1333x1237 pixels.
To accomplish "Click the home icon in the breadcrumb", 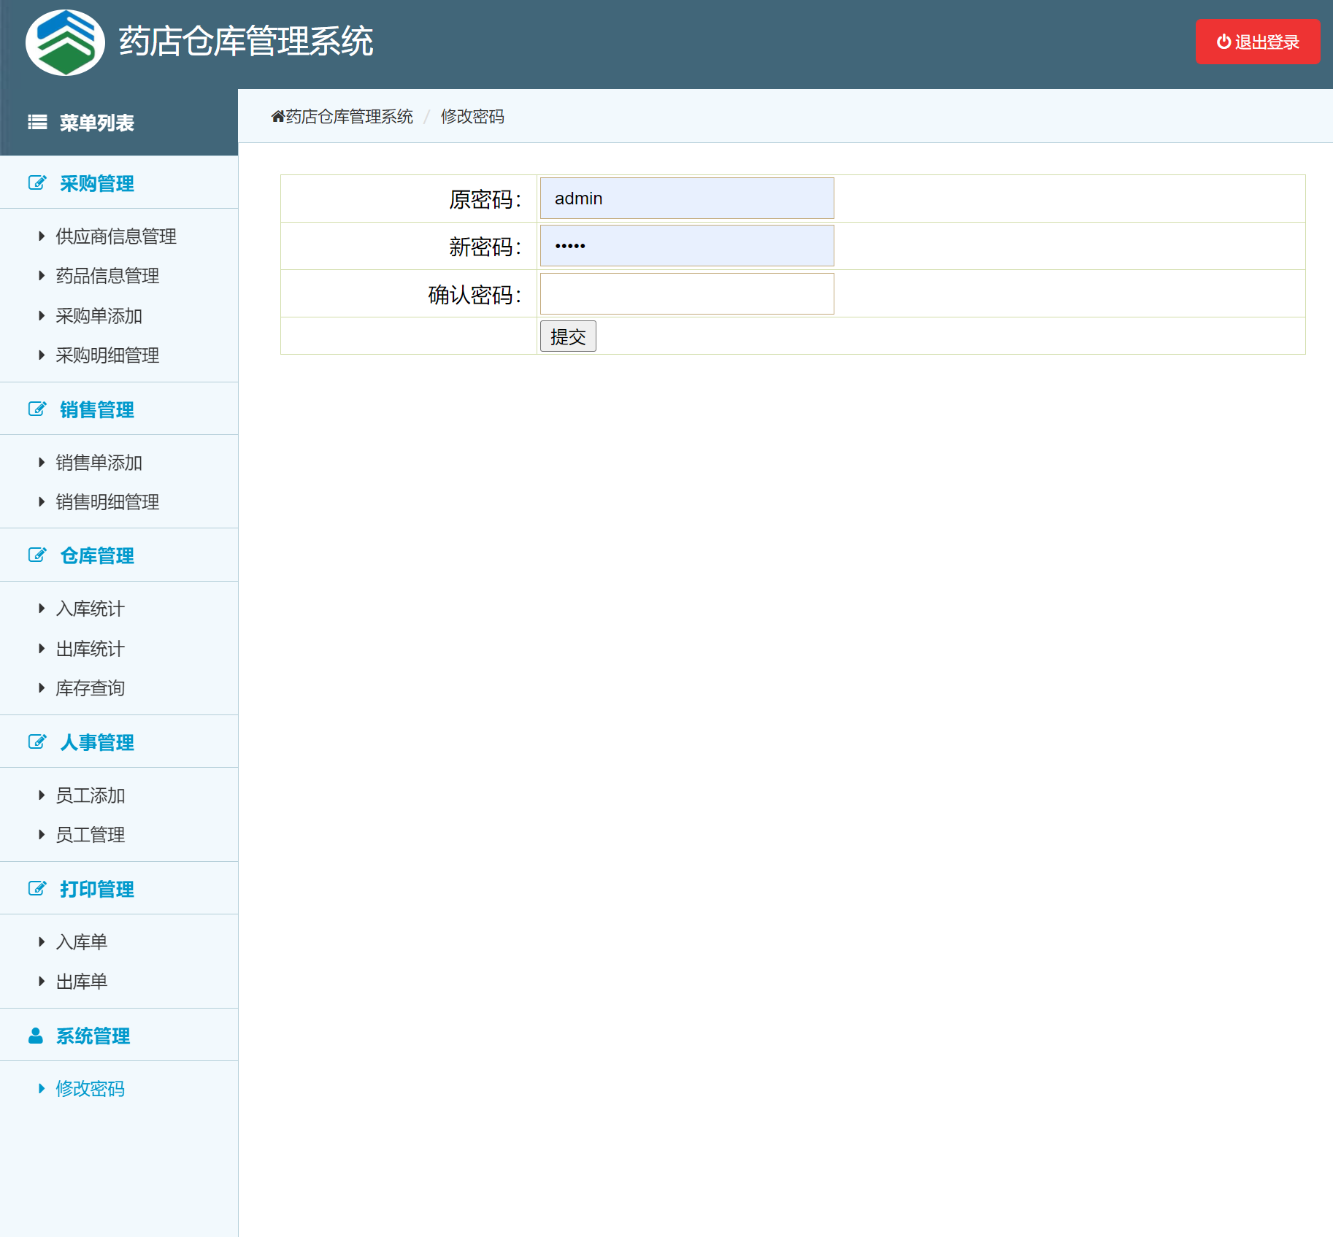I will [x=277, y=115].
